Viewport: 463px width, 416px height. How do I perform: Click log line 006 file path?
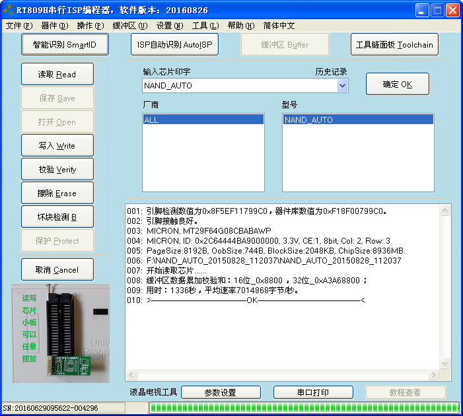264,260
